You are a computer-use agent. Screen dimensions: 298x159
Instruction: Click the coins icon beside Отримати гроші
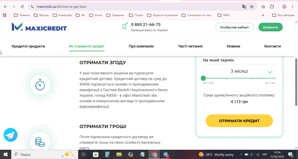coord(40,142)
